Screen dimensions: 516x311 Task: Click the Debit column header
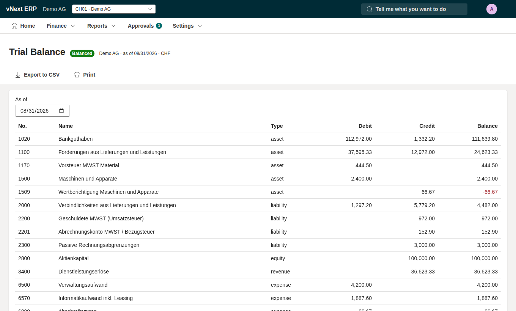point(365,126)
